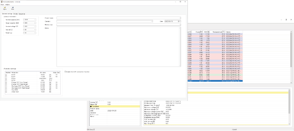This screenshot has height=131, width=294.
Task: Open the Battery type combo box arrow
Action: tap(180, 24)
